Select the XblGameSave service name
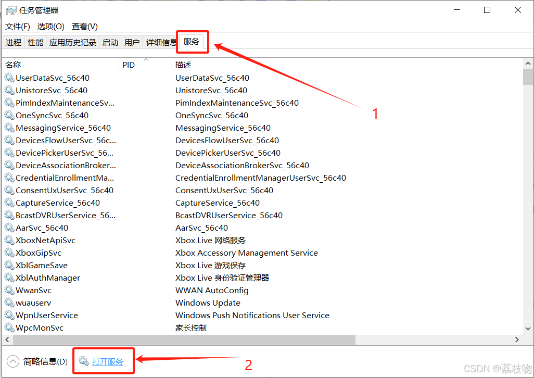The image size is (534, 378). 42,265
